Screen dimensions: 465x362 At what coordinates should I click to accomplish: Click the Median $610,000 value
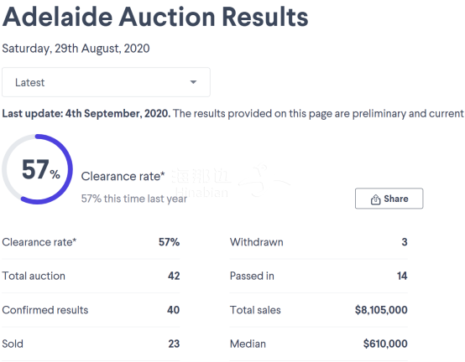385,344
